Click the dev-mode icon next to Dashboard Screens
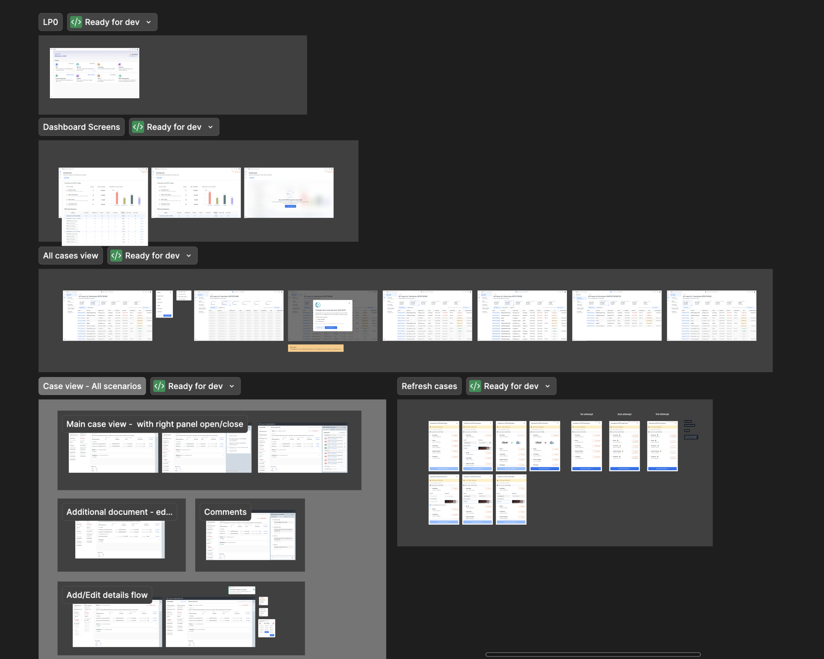This screenshot has width=824, height=659. [138, 127]
